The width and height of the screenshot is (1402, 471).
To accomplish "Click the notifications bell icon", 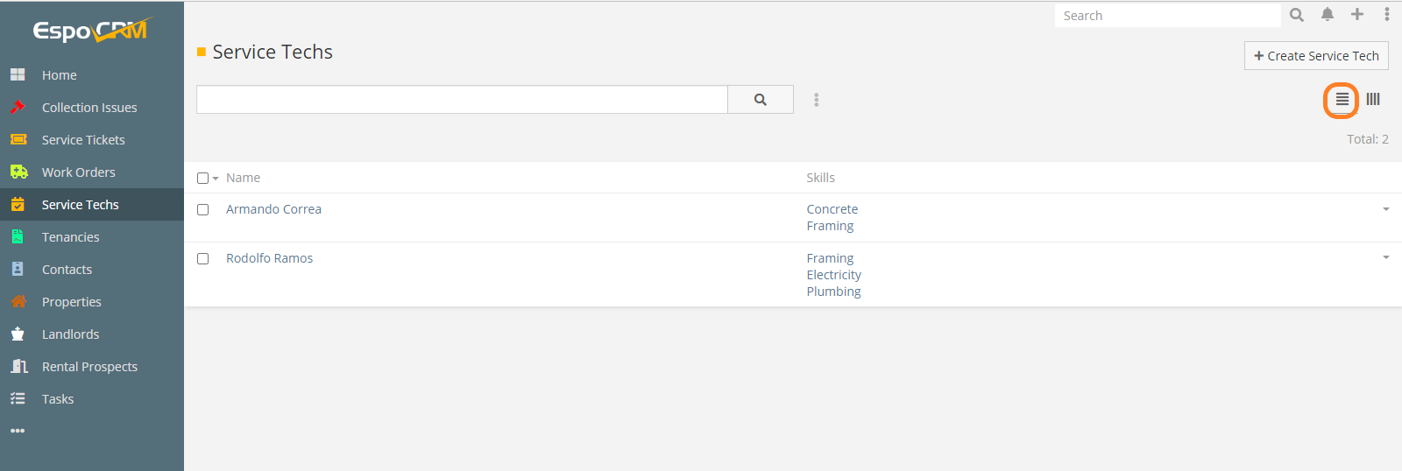I will (1328, 14).
